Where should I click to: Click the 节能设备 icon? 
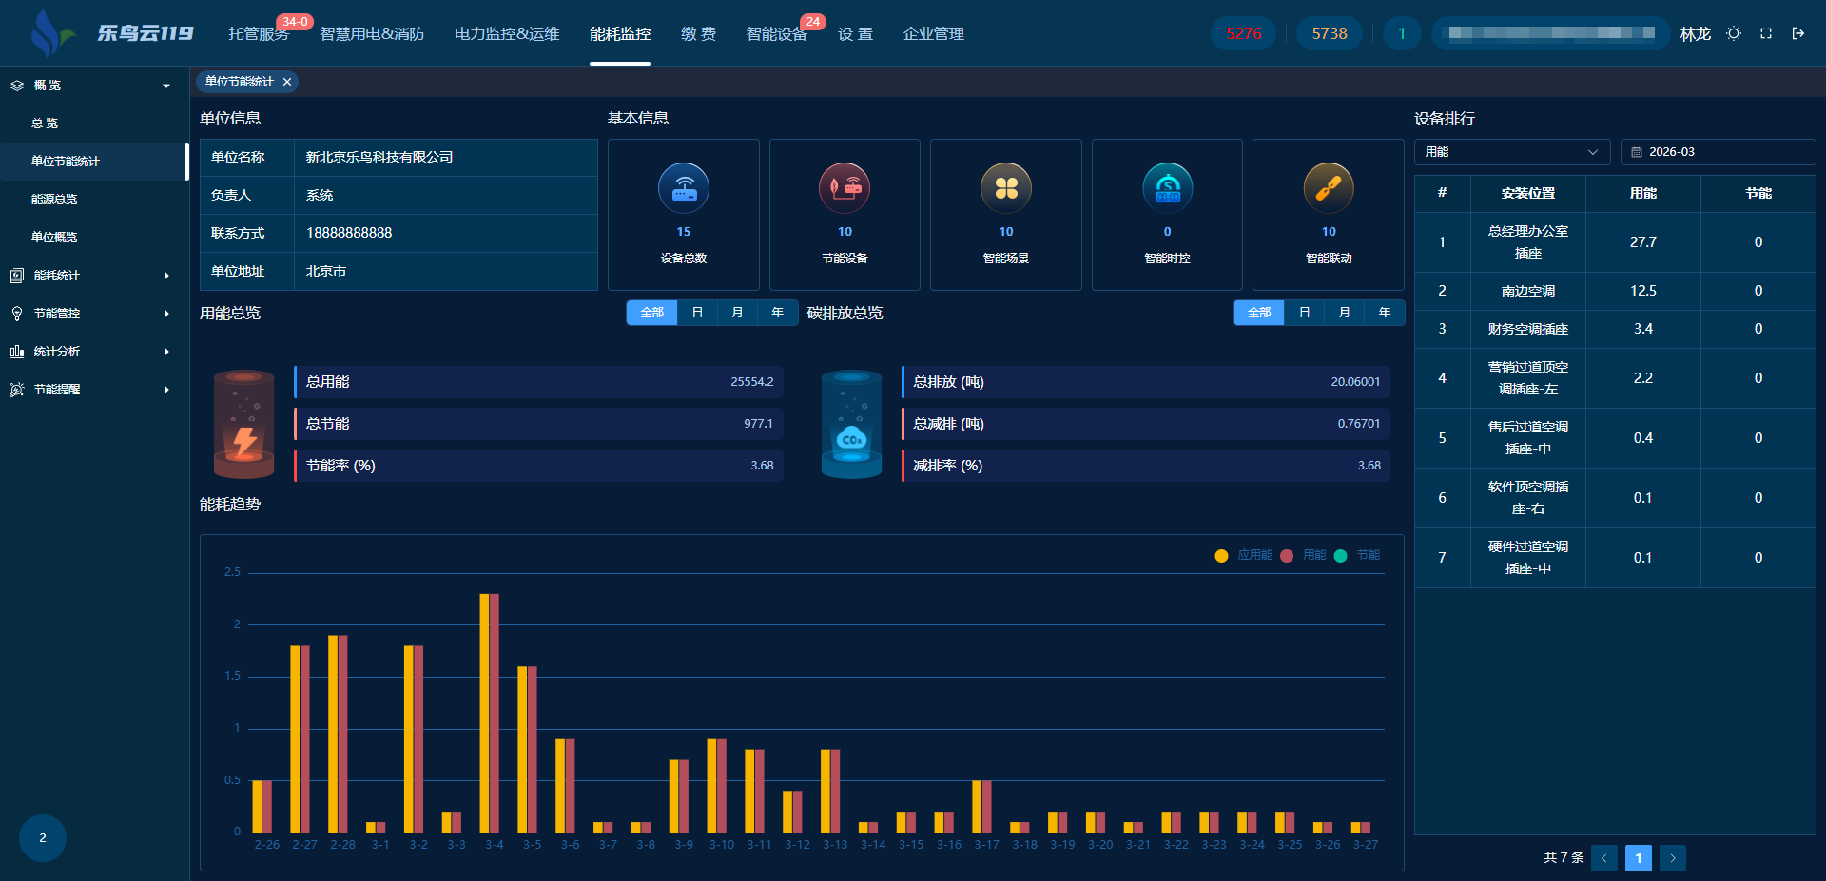coord(845,188)
